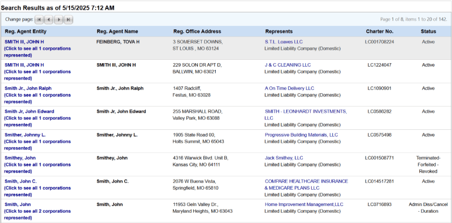
Task: Open Progressive Building Materials, LLC
Action: [301, 135]
